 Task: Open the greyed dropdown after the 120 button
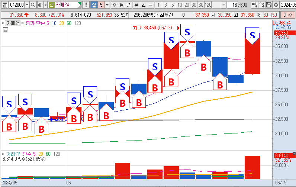point(223,5)
